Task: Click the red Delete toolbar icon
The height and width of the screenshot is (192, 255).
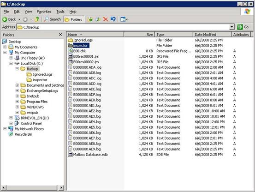Action: (x=106, y=19)
